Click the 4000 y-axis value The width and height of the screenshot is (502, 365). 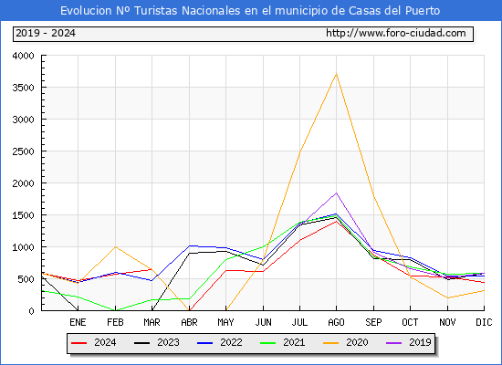[x=23, y=56]
